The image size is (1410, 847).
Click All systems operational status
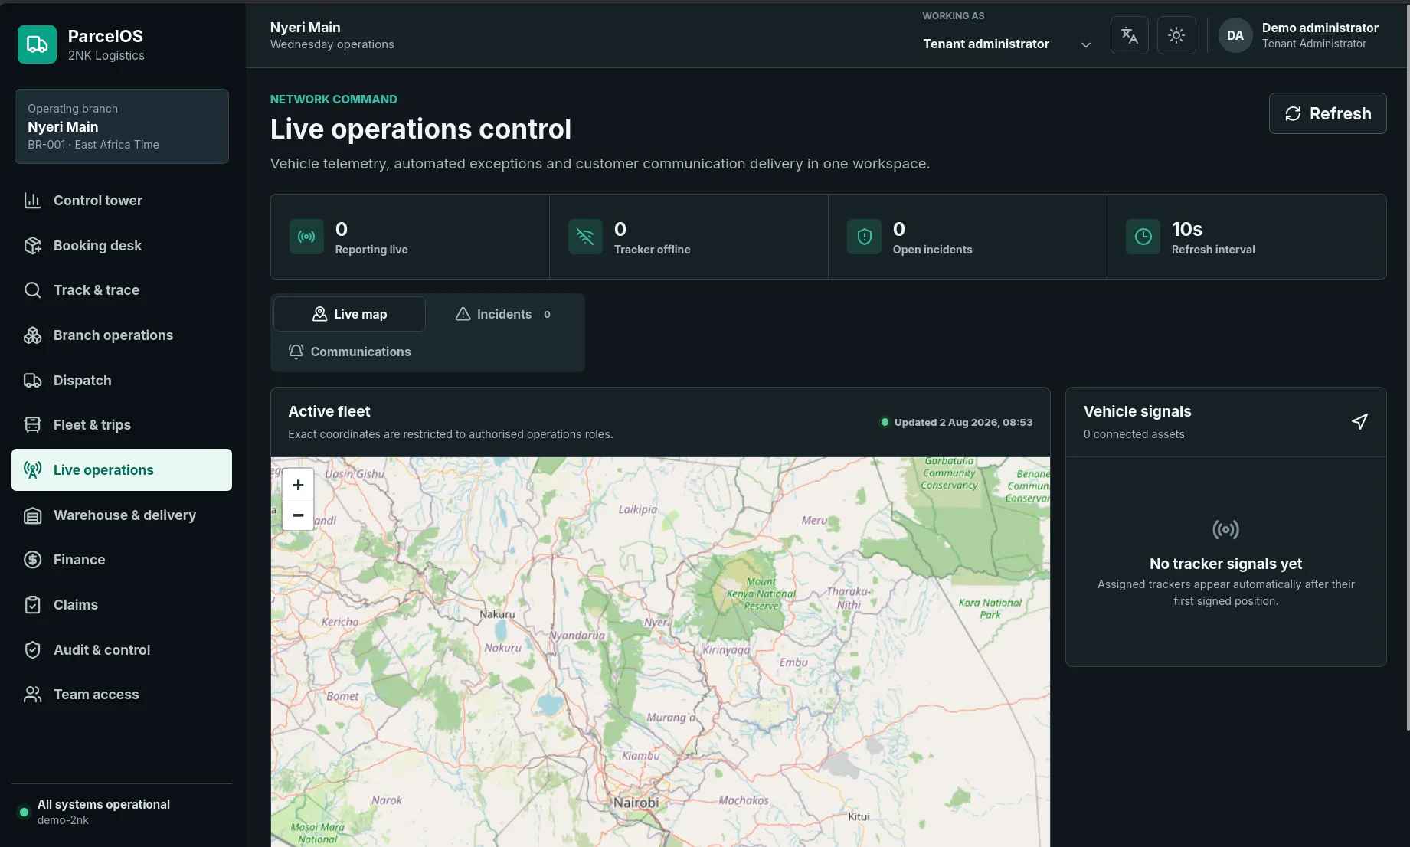coord(103,804)
